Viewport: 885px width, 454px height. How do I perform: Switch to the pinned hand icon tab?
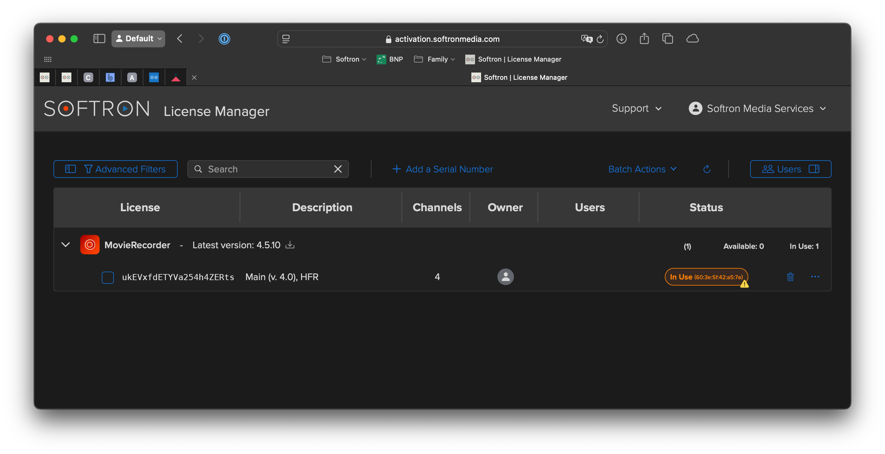coord(110,77)
